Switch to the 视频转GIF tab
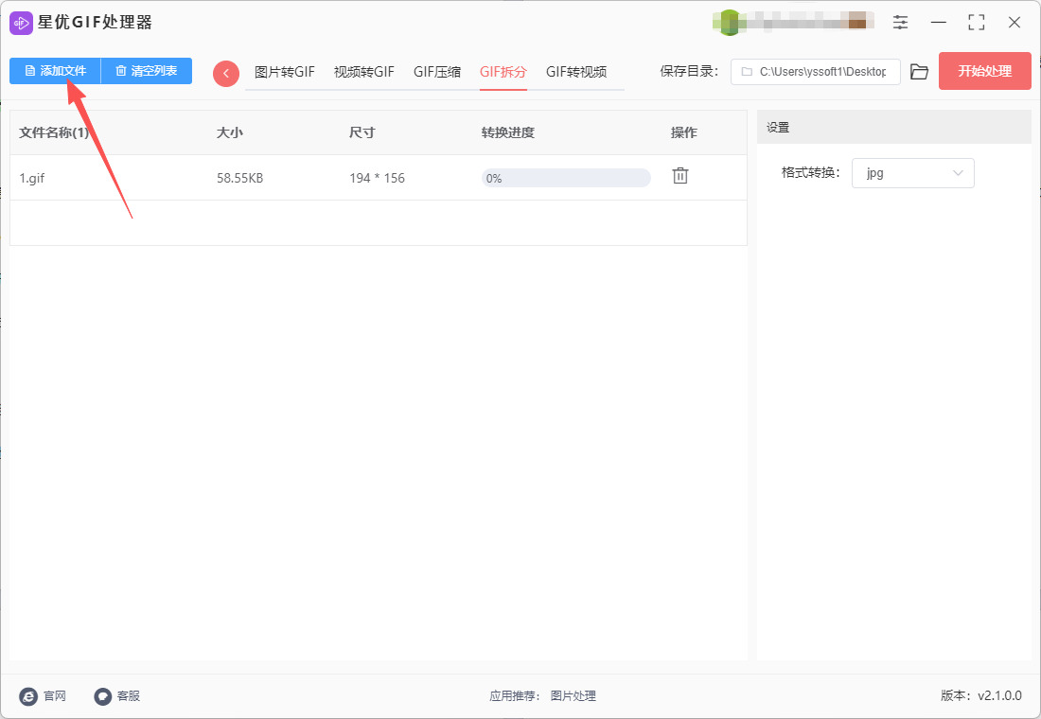1041x719 pixels. (363, 72)
